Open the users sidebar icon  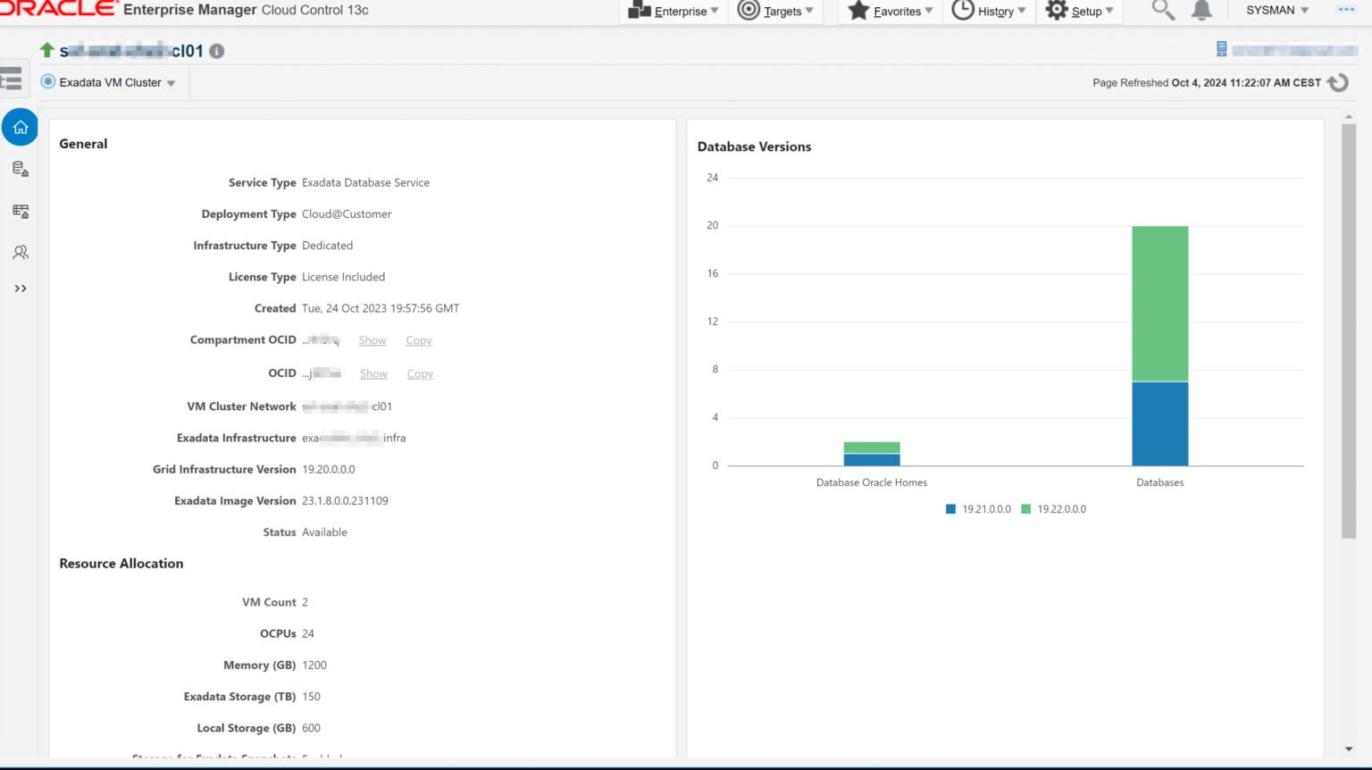click(20, 253)
